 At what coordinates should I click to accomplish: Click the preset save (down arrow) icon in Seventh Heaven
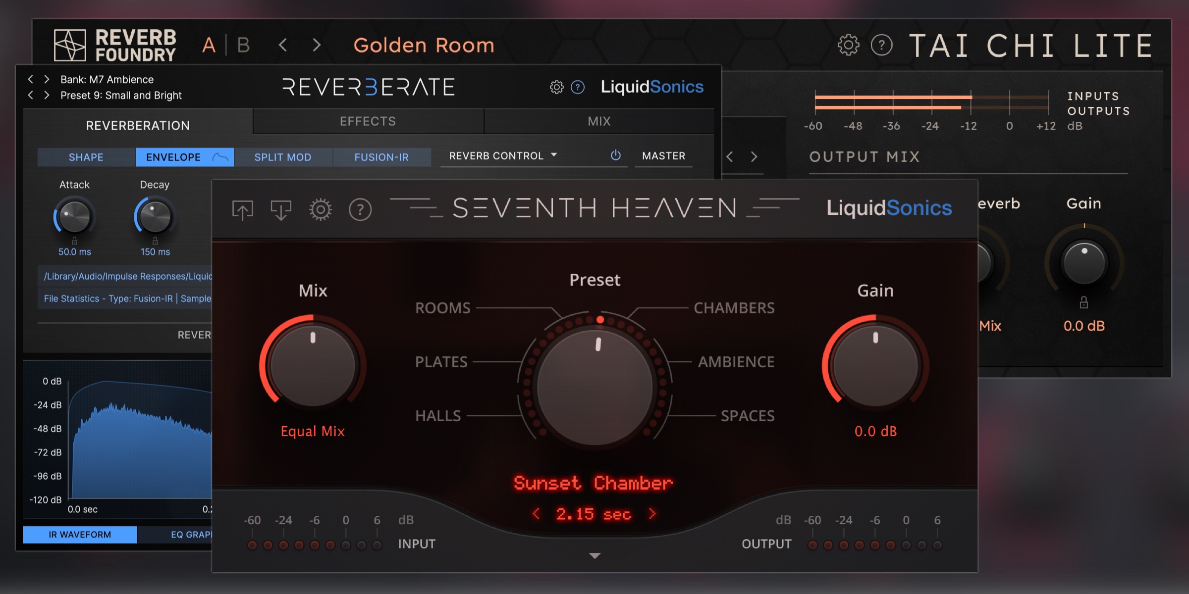coord(280,209)
